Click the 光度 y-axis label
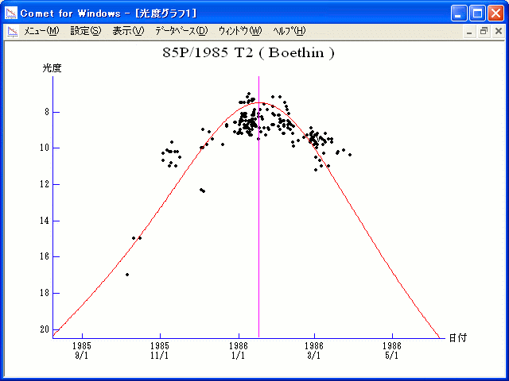509x381 pixels. (x=52, y=68)
